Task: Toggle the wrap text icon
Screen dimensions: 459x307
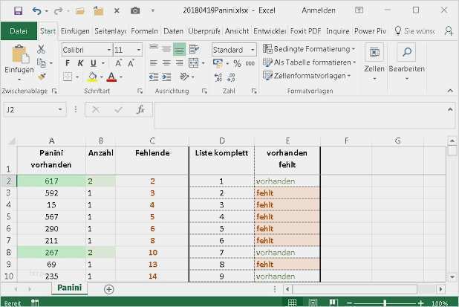Action: 194,49
